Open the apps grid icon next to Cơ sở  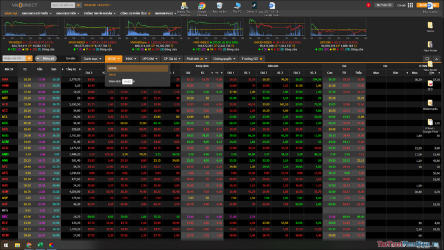click(x=410, y=5)
